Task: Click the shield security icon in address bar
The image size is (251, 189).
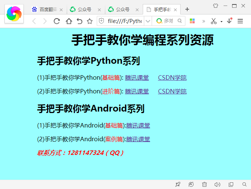Action: point(101,21)
